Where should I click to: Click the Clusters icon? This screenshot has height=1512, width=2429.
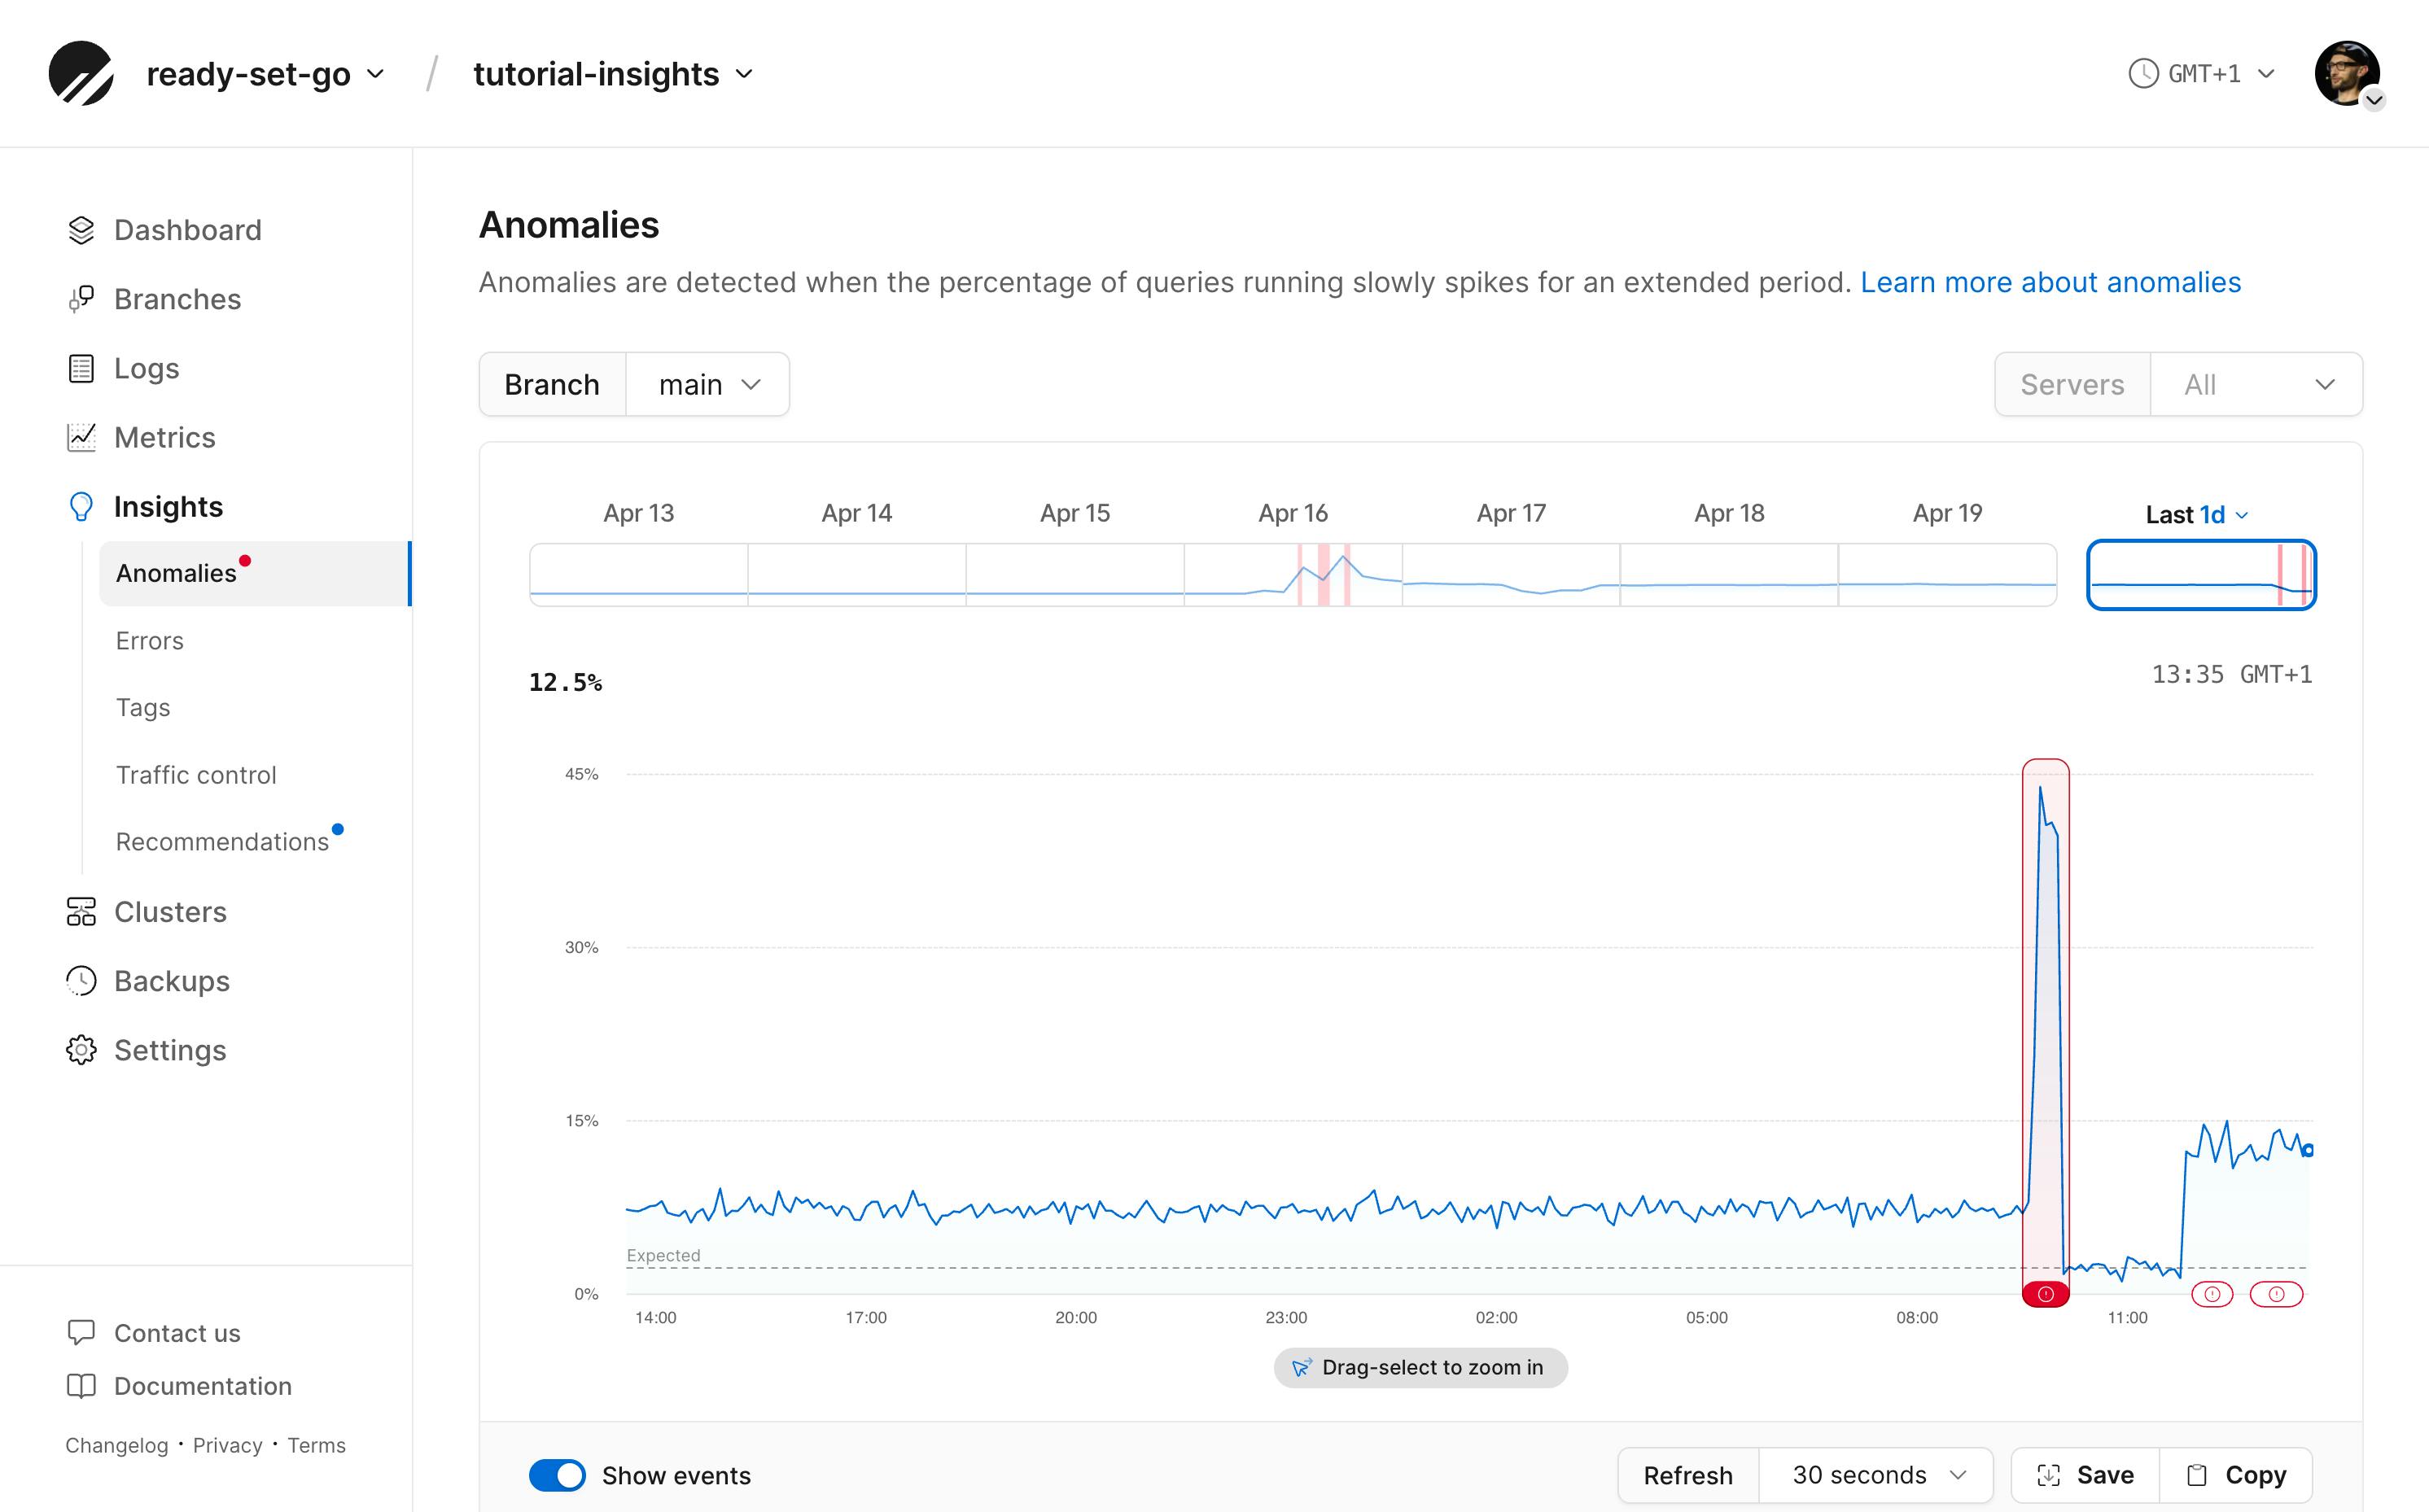point(81,911)
